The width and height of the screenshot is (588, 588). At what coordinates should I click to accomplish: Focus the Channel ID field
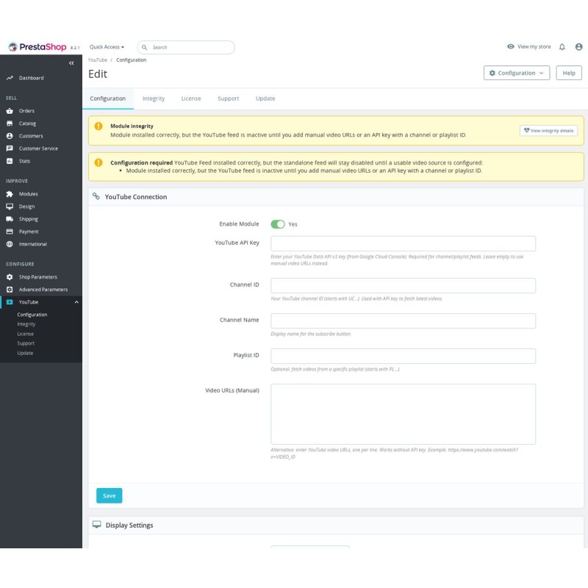[x=403, y=285]
